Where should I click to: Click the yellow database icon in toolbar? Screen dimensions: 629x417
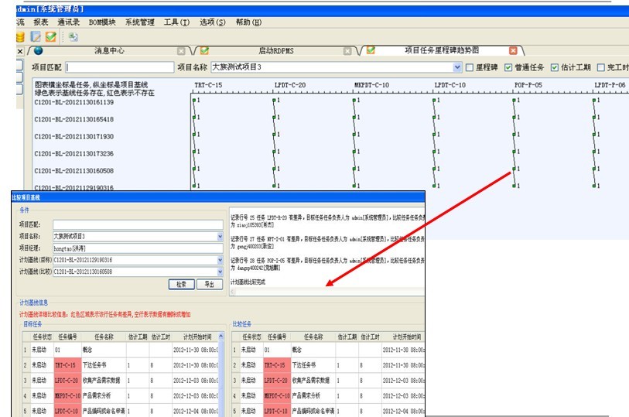pos(19,36)
